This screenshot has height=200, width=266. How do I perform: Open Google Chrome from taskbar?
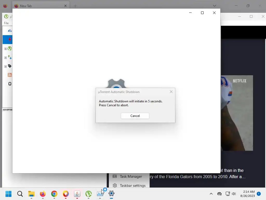point(54,194)
